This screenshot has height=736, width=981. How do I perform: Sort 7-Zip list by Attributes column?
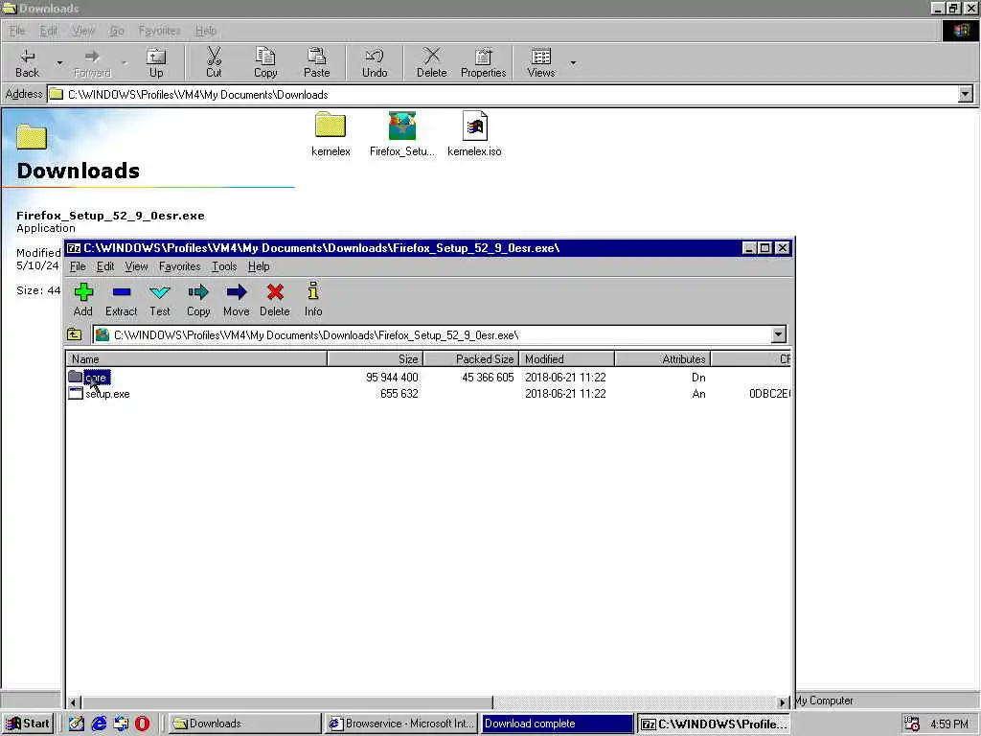[x=663, y=359]
